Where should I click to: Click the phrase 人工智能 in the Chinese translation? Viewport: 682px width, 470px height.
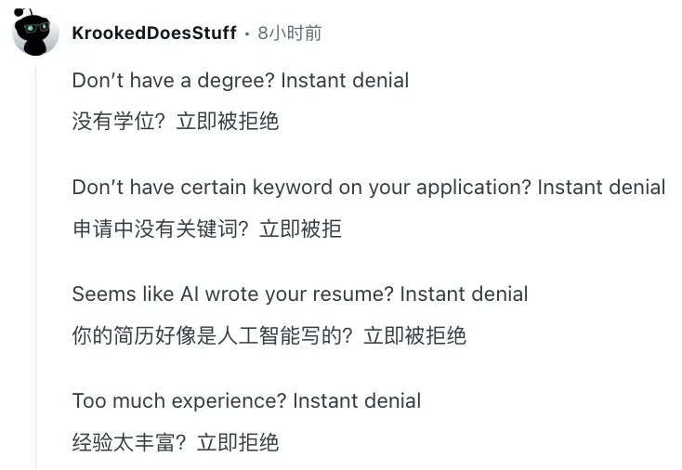pyautogui.click(x=259, y=335)
